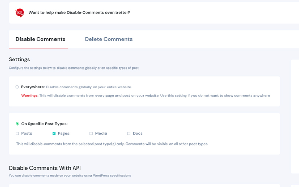Click the Media label text
Screen dimensions: 299x187
click(x=101, y=134)
